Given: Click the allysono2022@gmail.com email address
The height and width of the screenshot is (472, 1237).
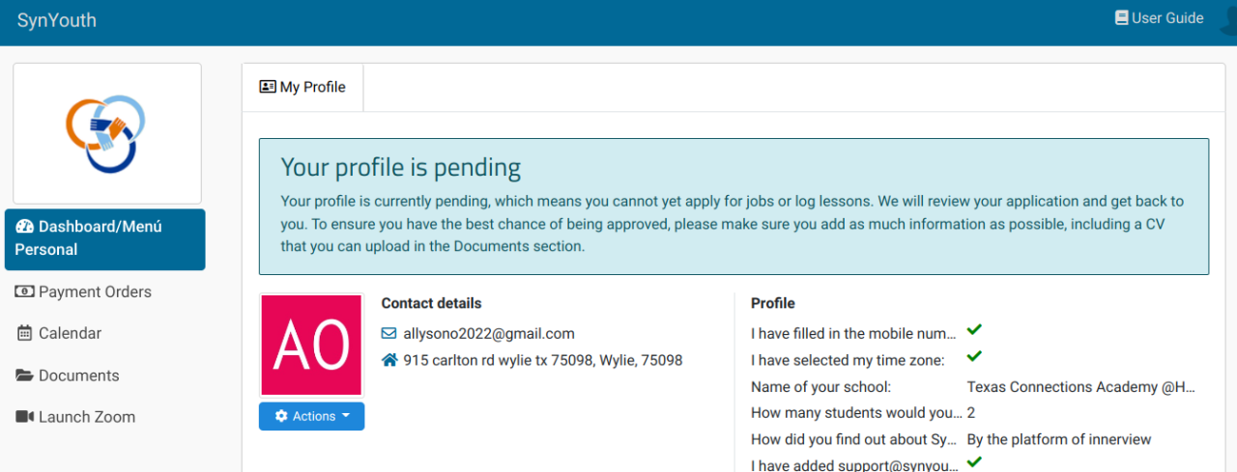Looking at the screenshot, I should (489, 334).
